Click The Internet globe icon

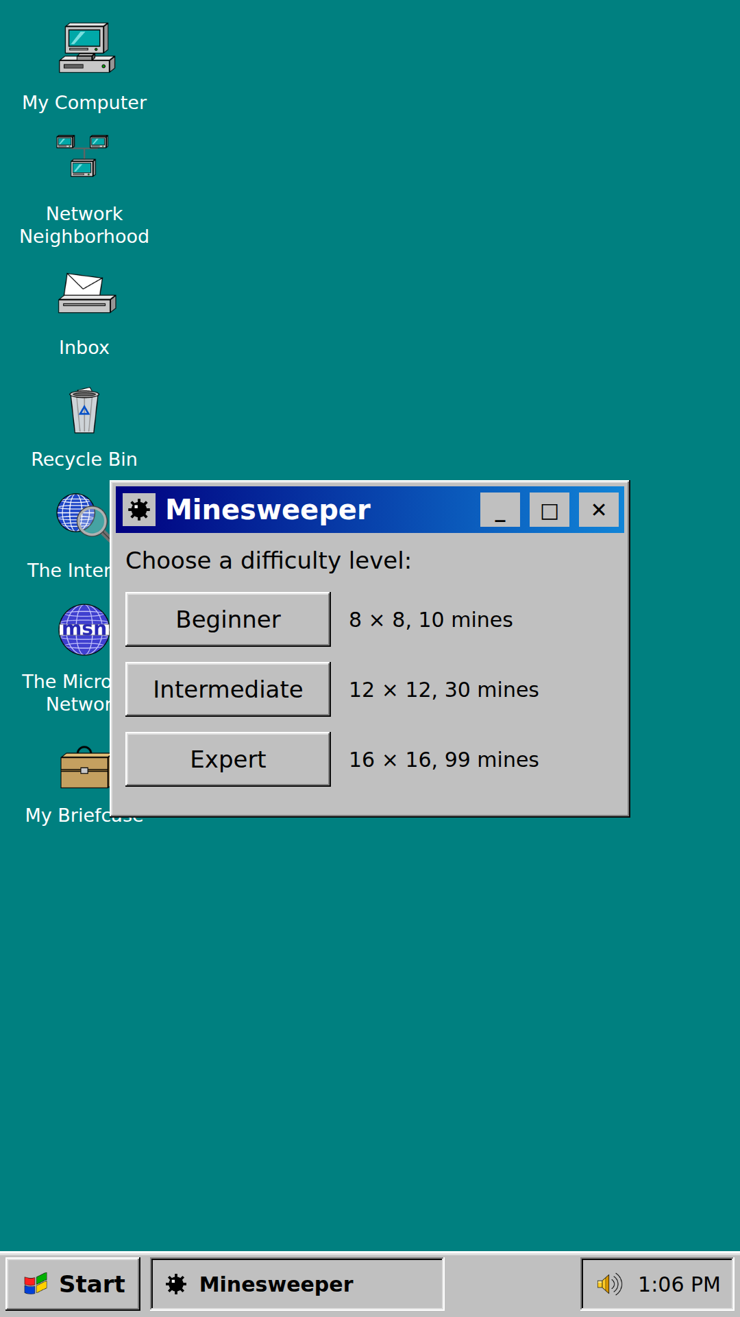83,517
